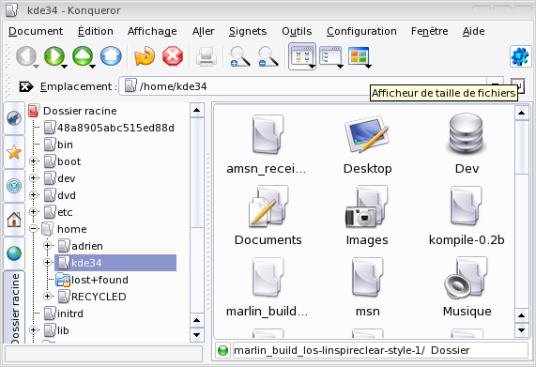Screen dimensions: 536x367
Task: Click the green view link indicator
Action: click(222, 350)
